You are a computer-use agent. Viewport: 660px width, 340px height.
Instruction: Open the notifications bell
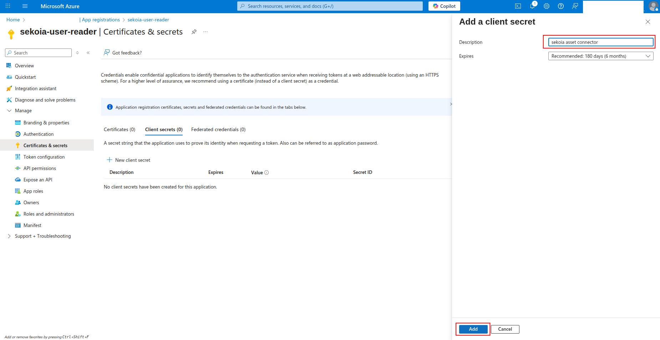click(532, 6)
